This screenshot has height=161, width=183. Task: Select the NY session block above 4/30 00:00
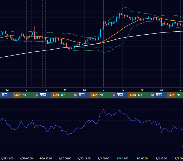pyautogui.click(x=66, y=95)
